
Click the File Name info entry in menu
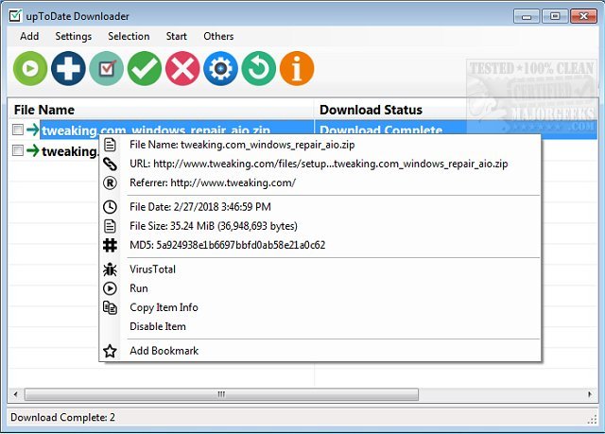tap(320, 145)
